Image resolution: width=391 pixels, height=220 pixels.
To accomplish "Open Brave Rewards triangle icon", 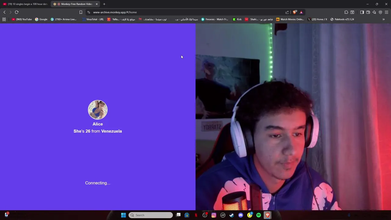I will click(301, 12).
